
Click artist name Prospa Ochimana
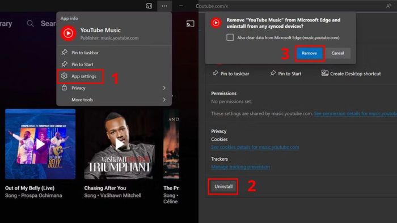coord(41,195)
